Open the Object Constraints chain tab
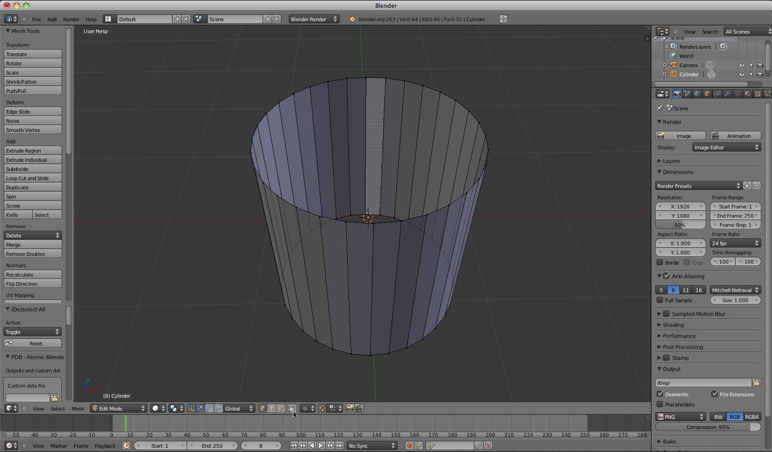Viewport: 772px width, 452px height. tap(717, 93)
